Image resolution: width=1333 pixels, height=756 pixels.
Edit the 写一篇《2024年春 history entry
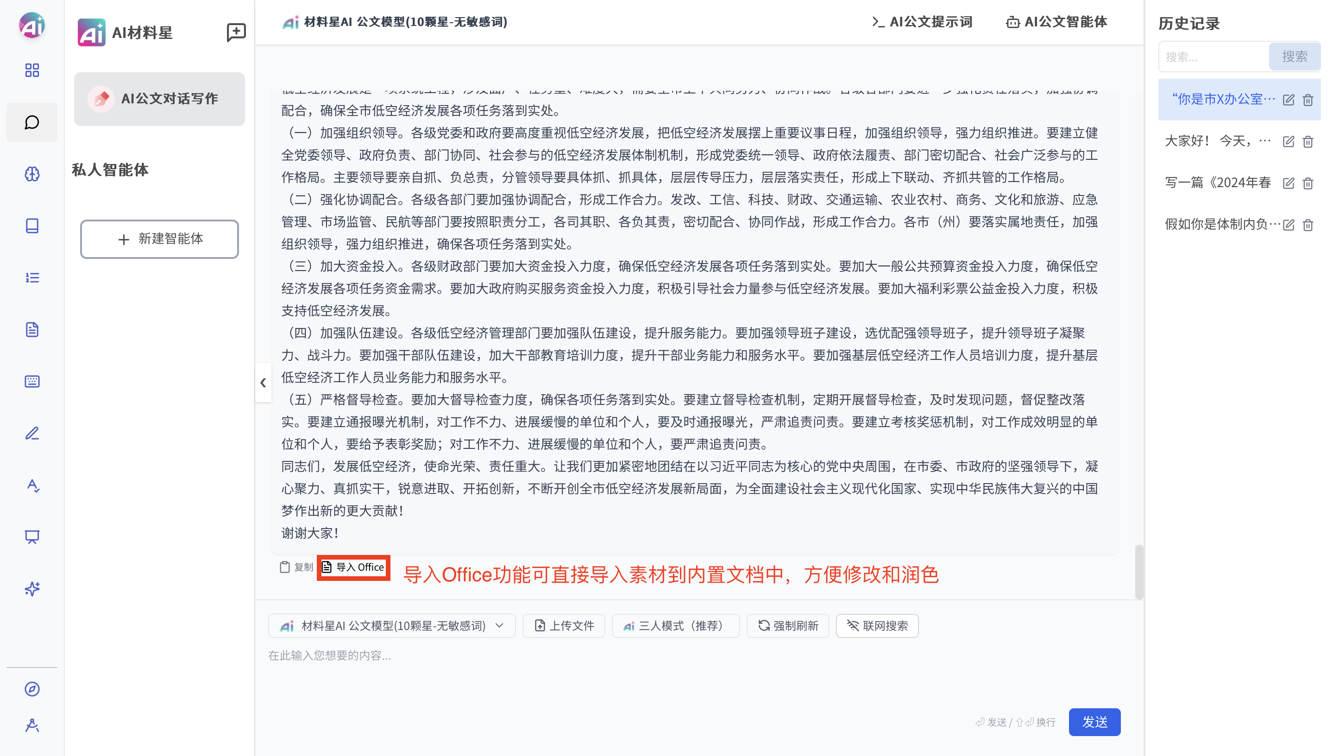(1289, 183)
